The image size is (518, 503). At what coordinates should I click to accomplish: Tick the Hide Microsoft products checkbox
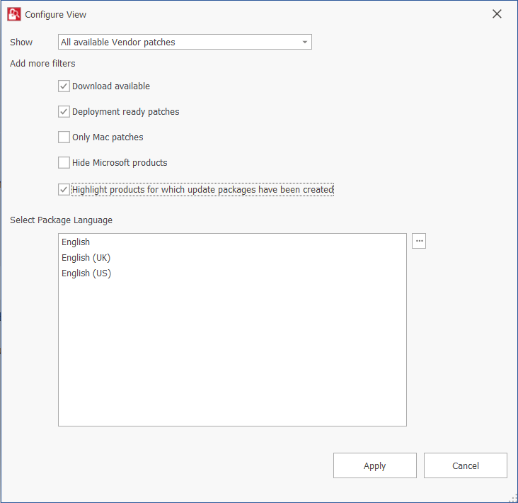(x=64, y=163)
